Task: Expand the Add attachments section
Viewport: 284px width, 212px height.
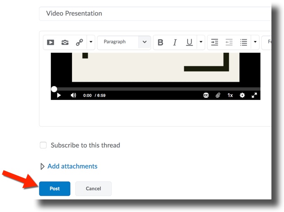Action: pos(72,166)
